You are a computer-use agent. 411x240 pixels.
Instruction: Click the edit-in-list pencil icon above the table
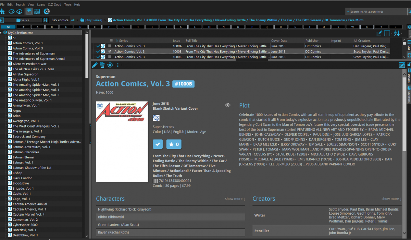point(379,33)
